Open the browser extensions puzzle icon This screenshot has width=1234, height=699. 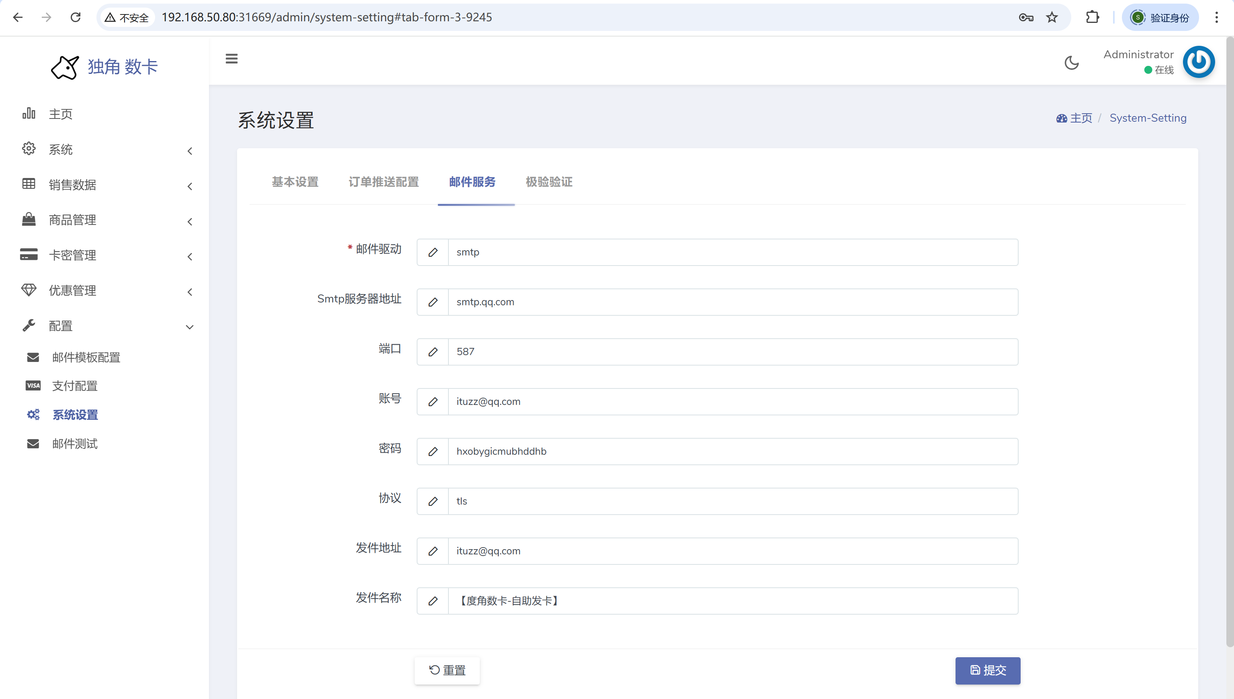1092,17
